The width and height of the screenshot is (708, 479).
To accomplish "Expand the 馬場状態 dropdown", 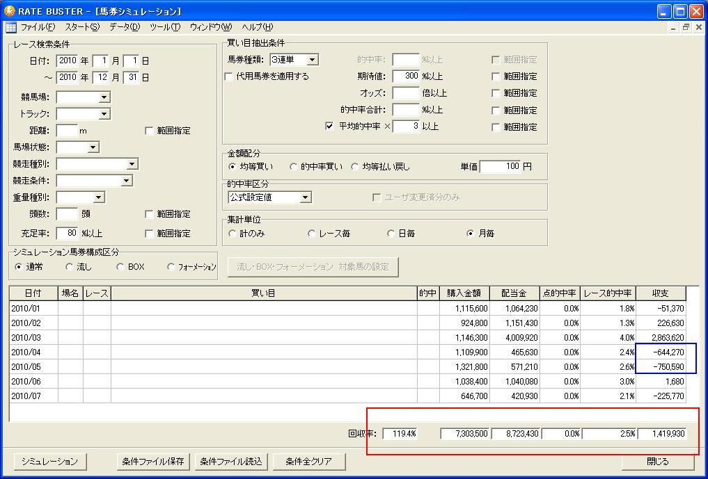I will 93,147.
